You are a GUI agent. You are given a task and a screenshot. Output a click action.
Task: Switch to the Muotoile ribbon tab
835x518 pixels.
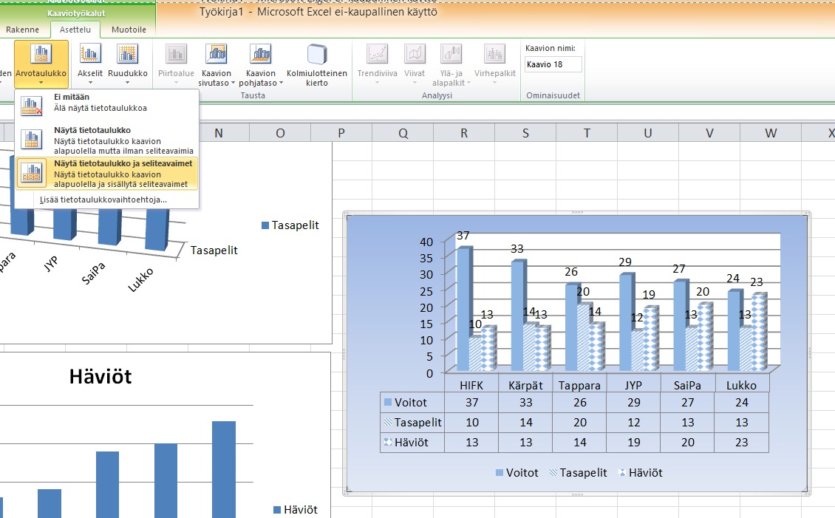tap(129, 30)
